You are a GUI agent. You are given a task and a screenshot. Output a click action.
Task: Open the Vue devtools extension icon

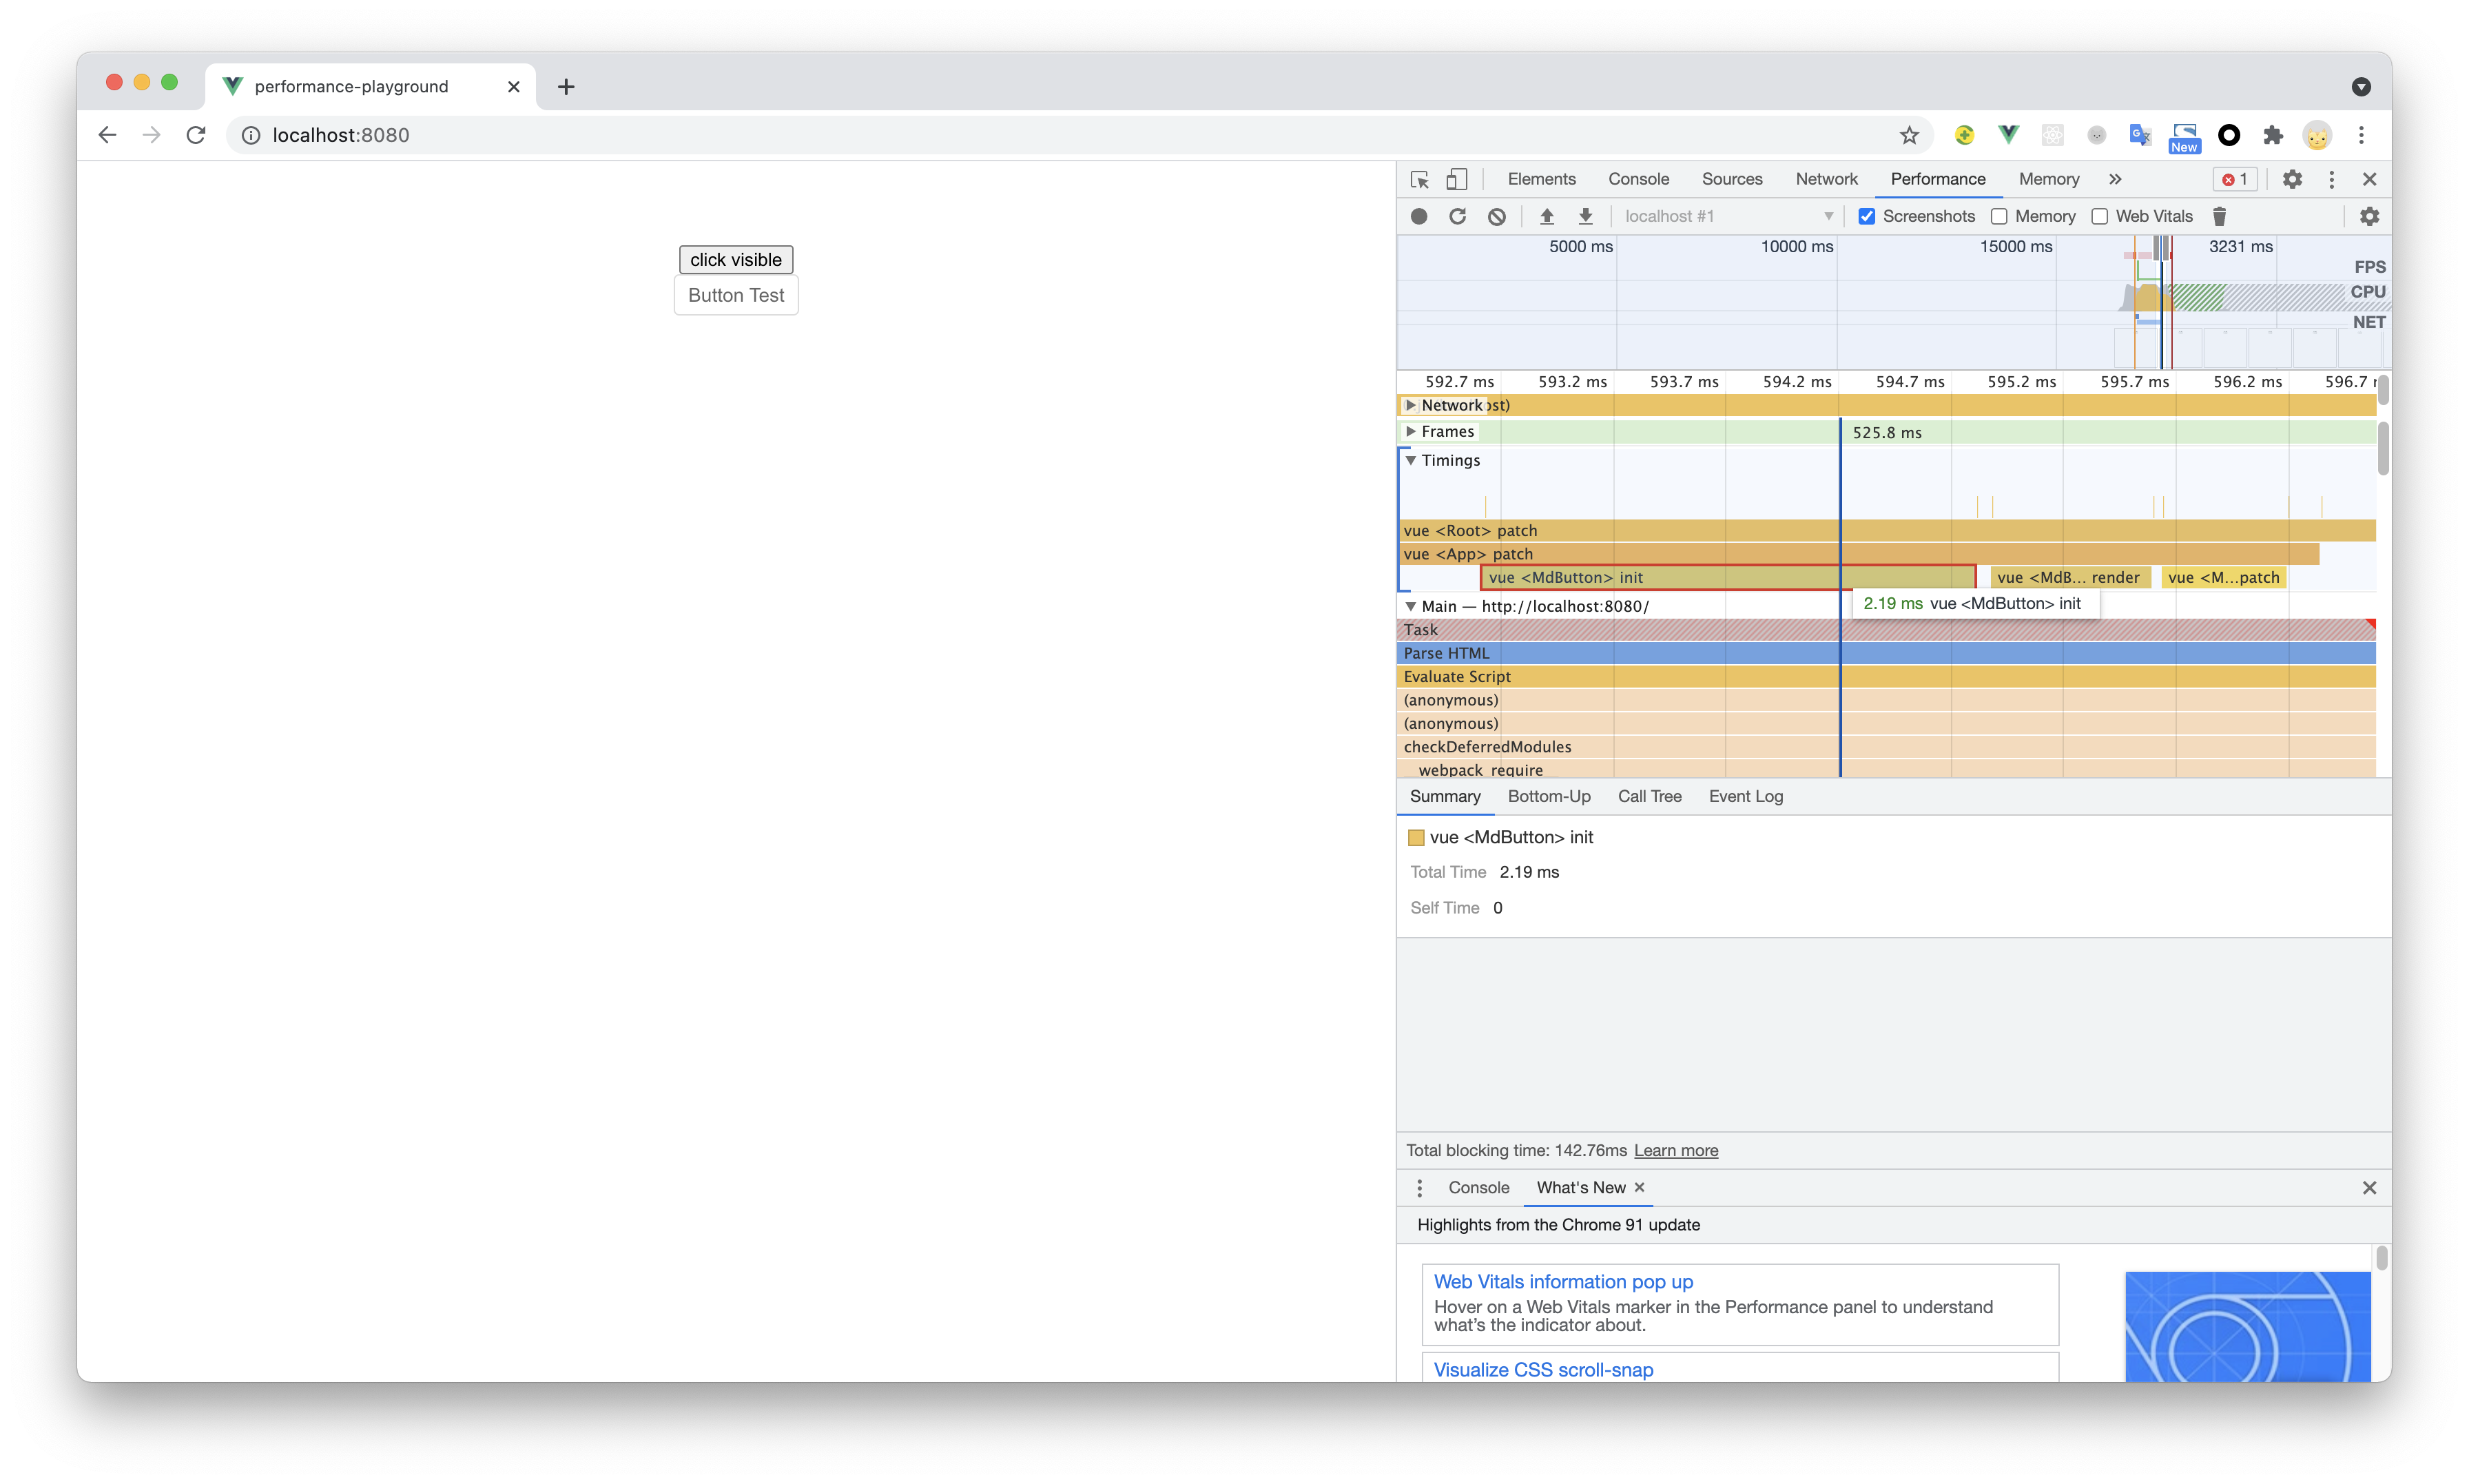(2008, 134)
